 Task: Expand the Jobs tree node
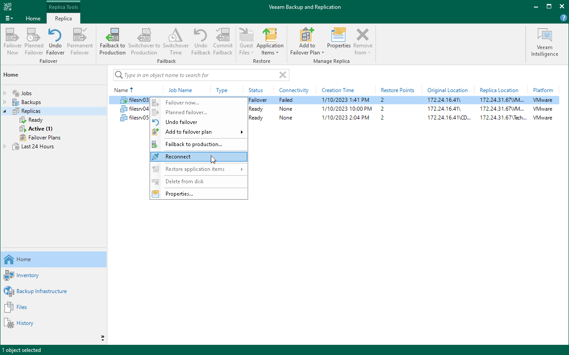(x=5, y=93)
